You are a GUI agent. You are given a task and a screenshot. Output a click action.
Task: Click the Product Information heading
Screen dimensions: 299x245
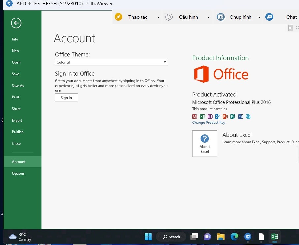[x=220, y=58]
